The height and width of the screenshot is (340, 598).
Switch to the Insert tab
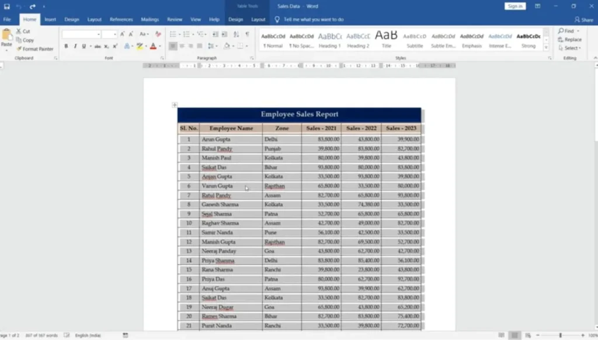(x=50, y=19)
